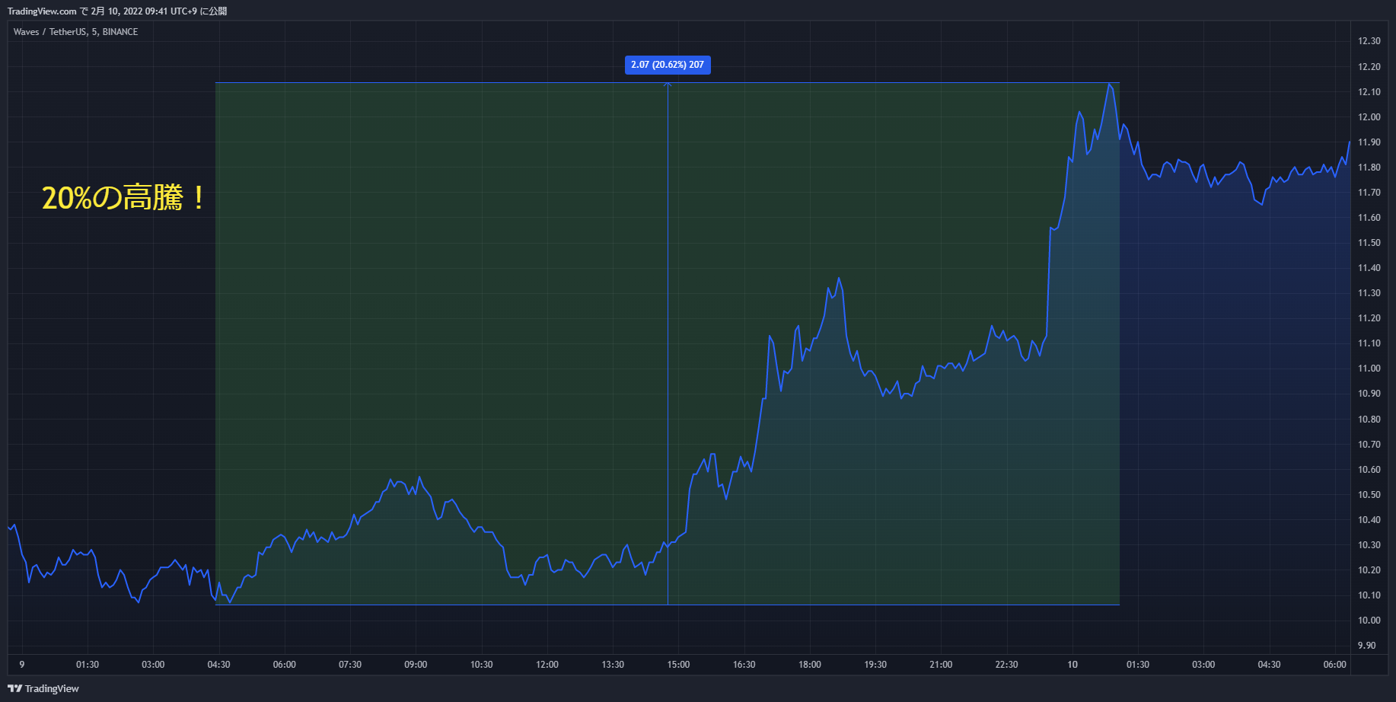This screenshot has width=1396, height=702.
Task: Click the 12:00 time axis label
Action: pos(547,665)
